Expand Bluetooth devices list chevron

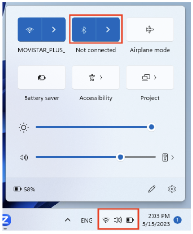point(108,29)
